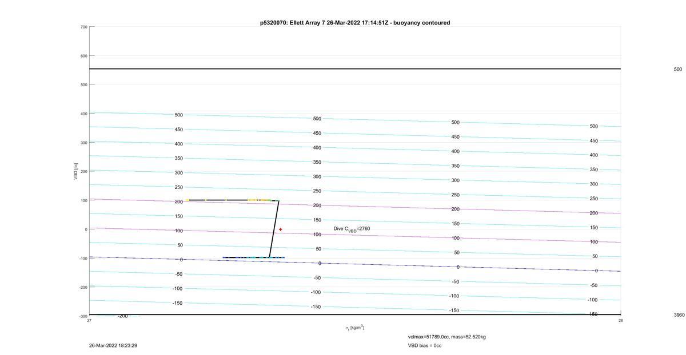Click the 'VBD [cc]' y-axis label
Screen dimensions: 686x355
point(75,171)
